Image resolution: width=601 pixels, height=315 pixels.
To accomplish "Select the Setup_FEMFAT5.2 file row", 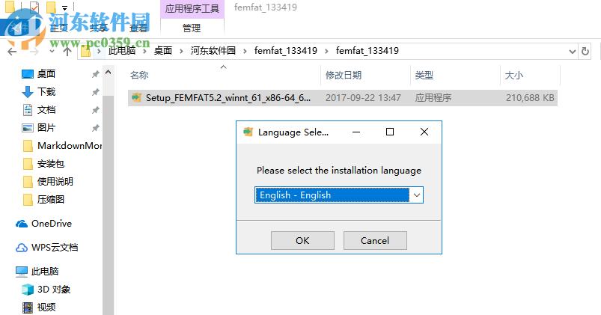I will click(x=343, y=98).
